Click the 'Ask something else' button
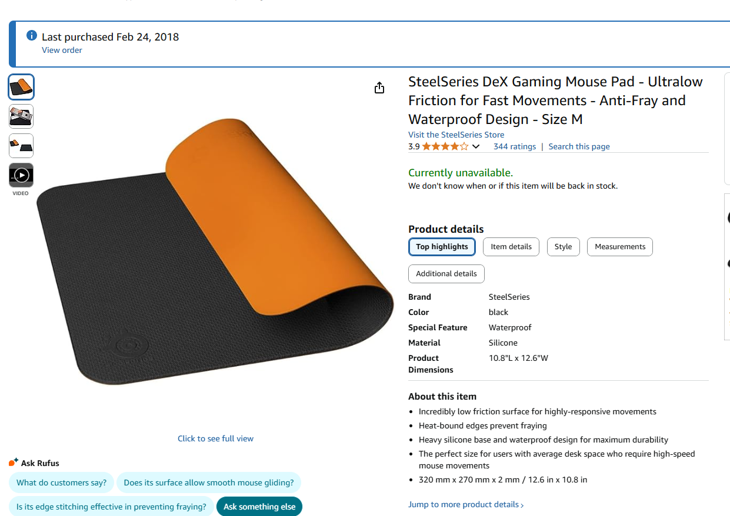 point(259,507)
